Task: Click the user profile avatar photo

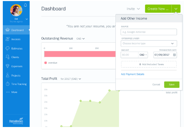Action: point(16,10)
